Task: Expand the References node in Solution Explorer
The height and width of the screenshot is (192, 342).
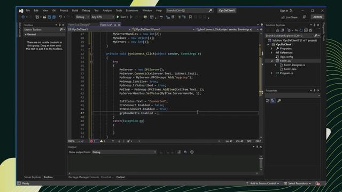Action: 272,53
